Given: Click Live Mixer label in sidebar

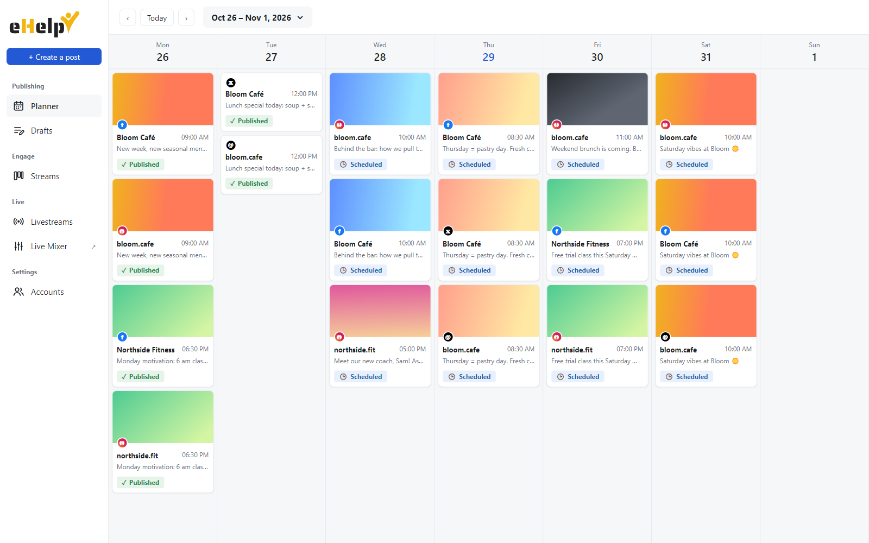Looking at the screenshot, I should [49, 246].
